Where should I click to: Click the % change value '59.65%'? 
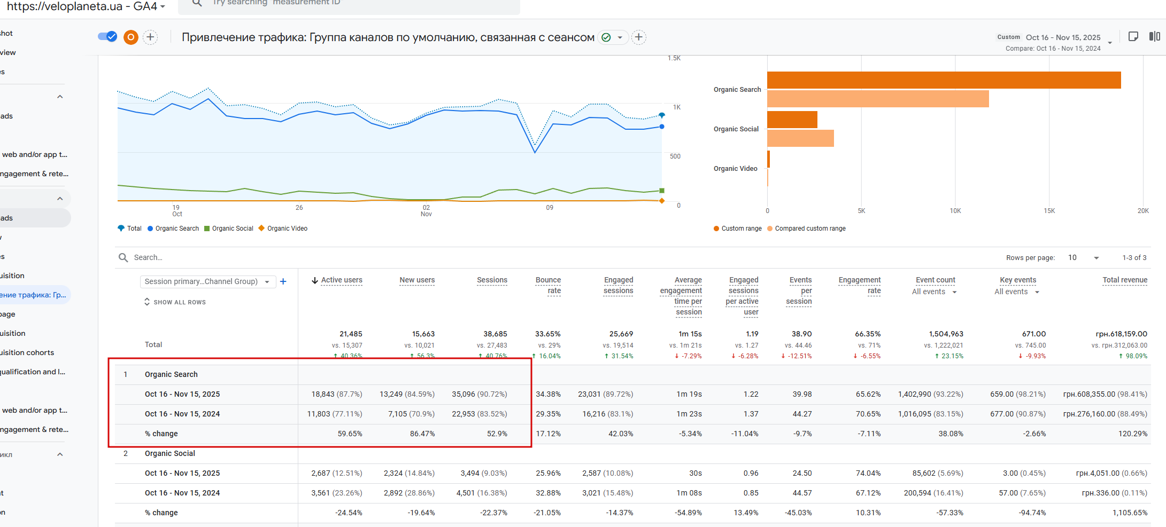tap(350, 434)
